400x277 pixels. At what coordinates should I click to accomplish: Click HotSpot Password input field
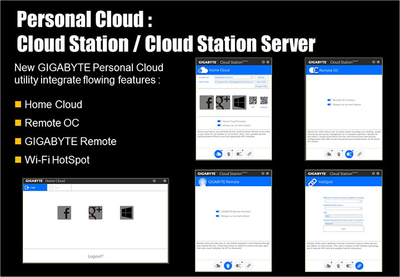pyautogui.click(x=343, y=224)
